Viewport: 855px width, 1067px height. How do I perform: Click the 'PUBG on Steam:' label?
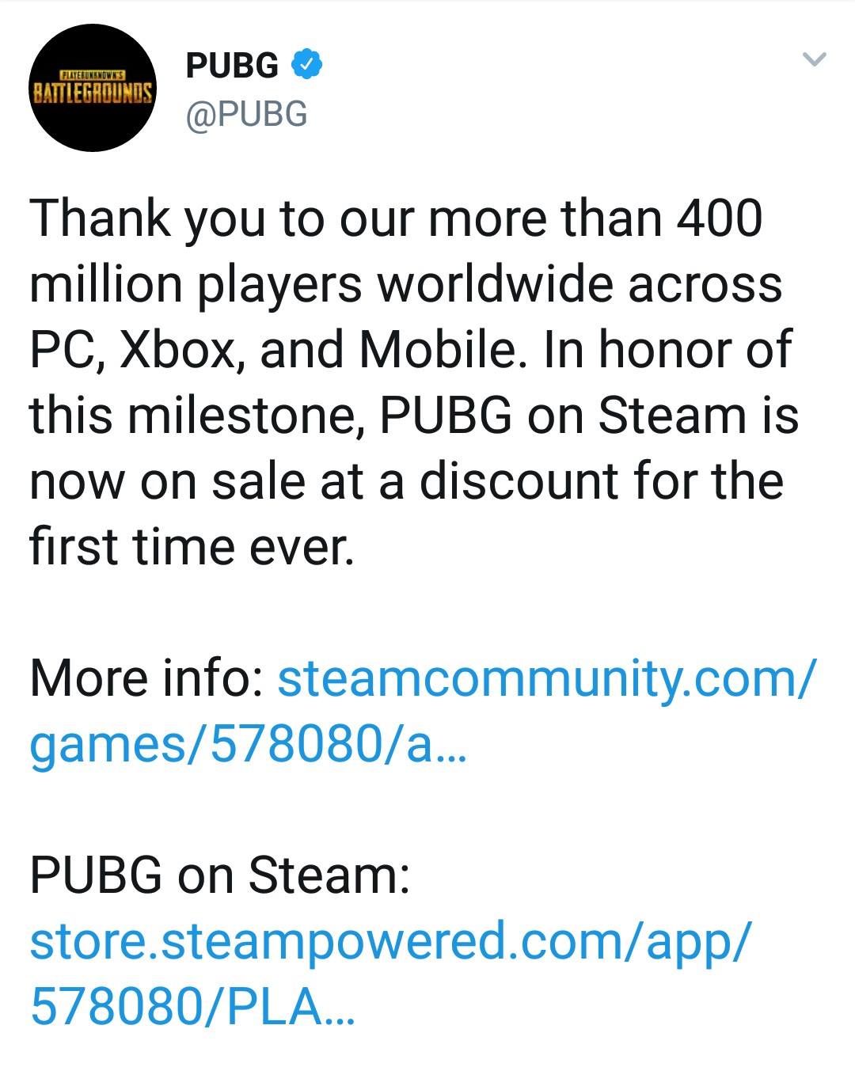point(219,875)
